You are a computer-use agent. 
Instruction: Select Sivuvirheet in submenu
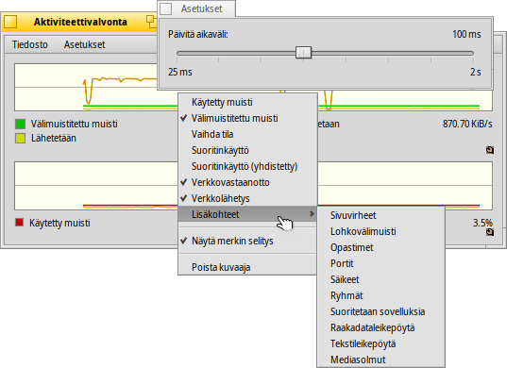coord(380,215)
